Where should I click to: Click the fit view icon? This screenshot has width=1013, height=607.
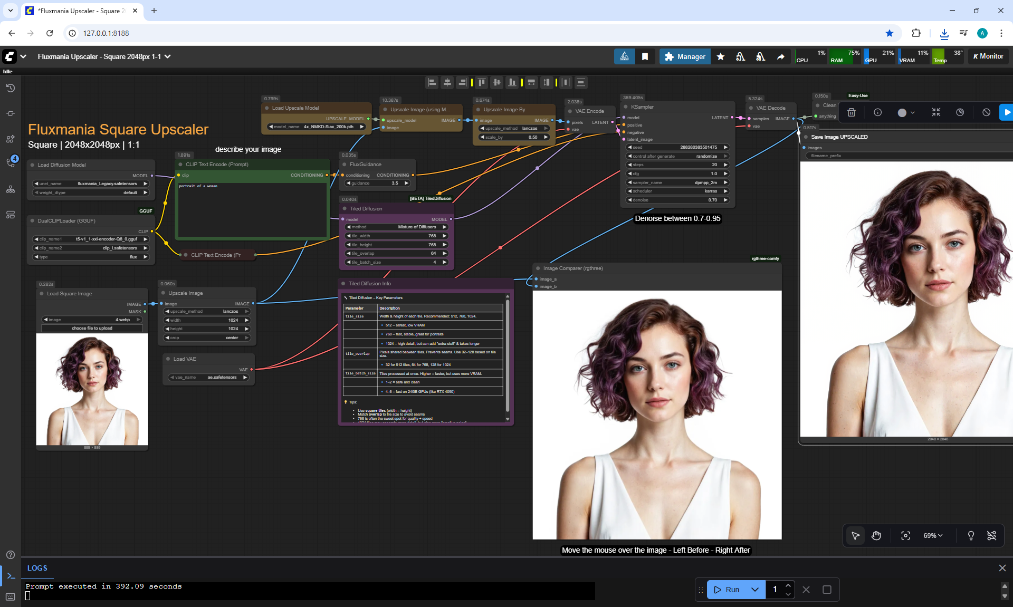tap(905, 536)
